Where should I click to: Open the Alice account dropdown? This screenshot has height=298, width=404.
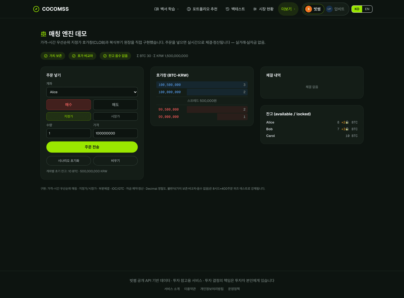point(92,92)
